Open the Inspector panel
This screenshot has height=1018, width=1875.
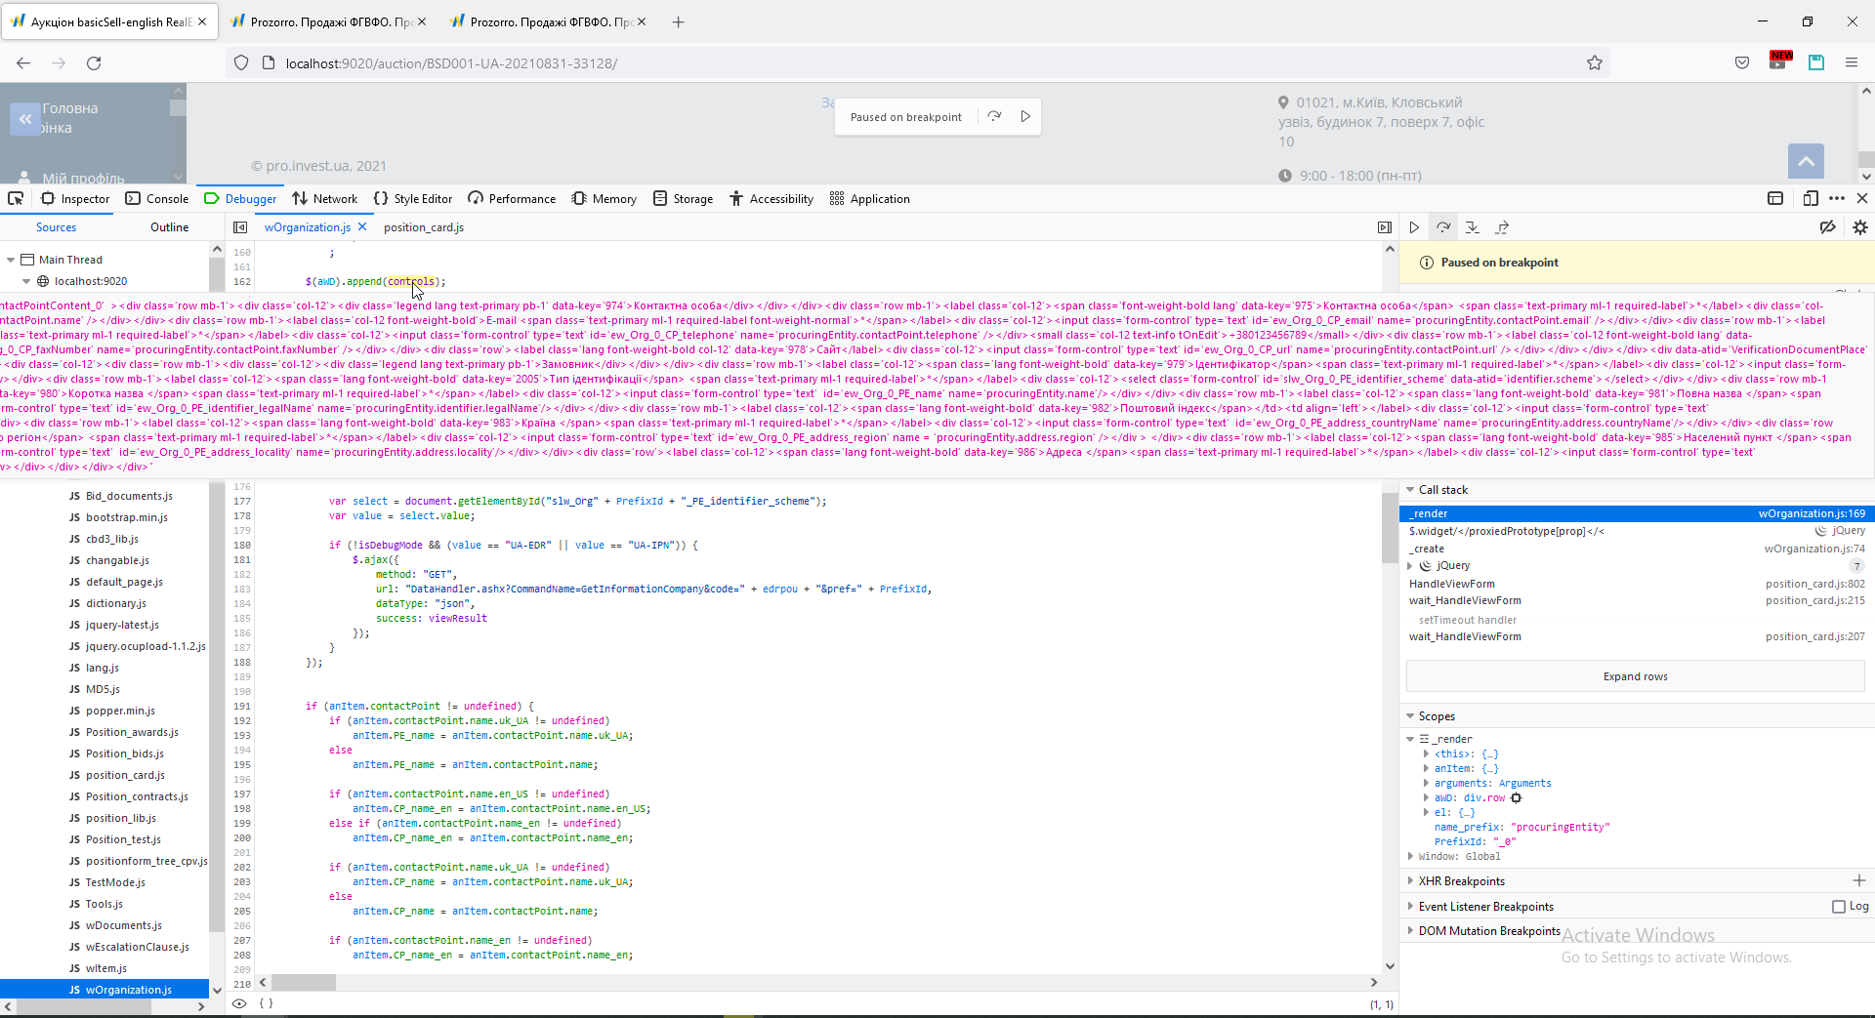coord(75,198)
